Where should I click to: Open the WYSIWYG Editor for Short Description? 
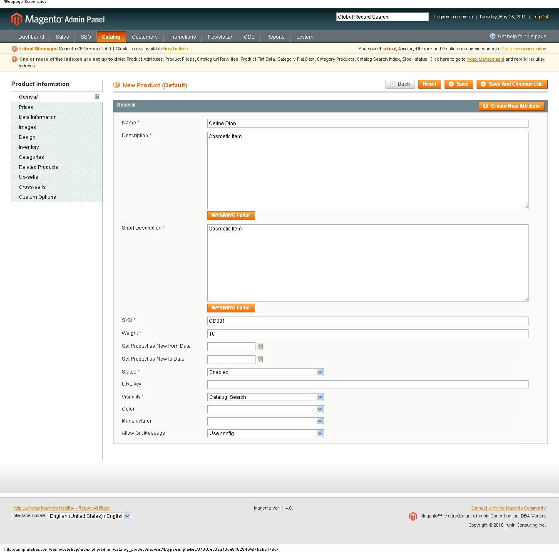tap(231, 308)
